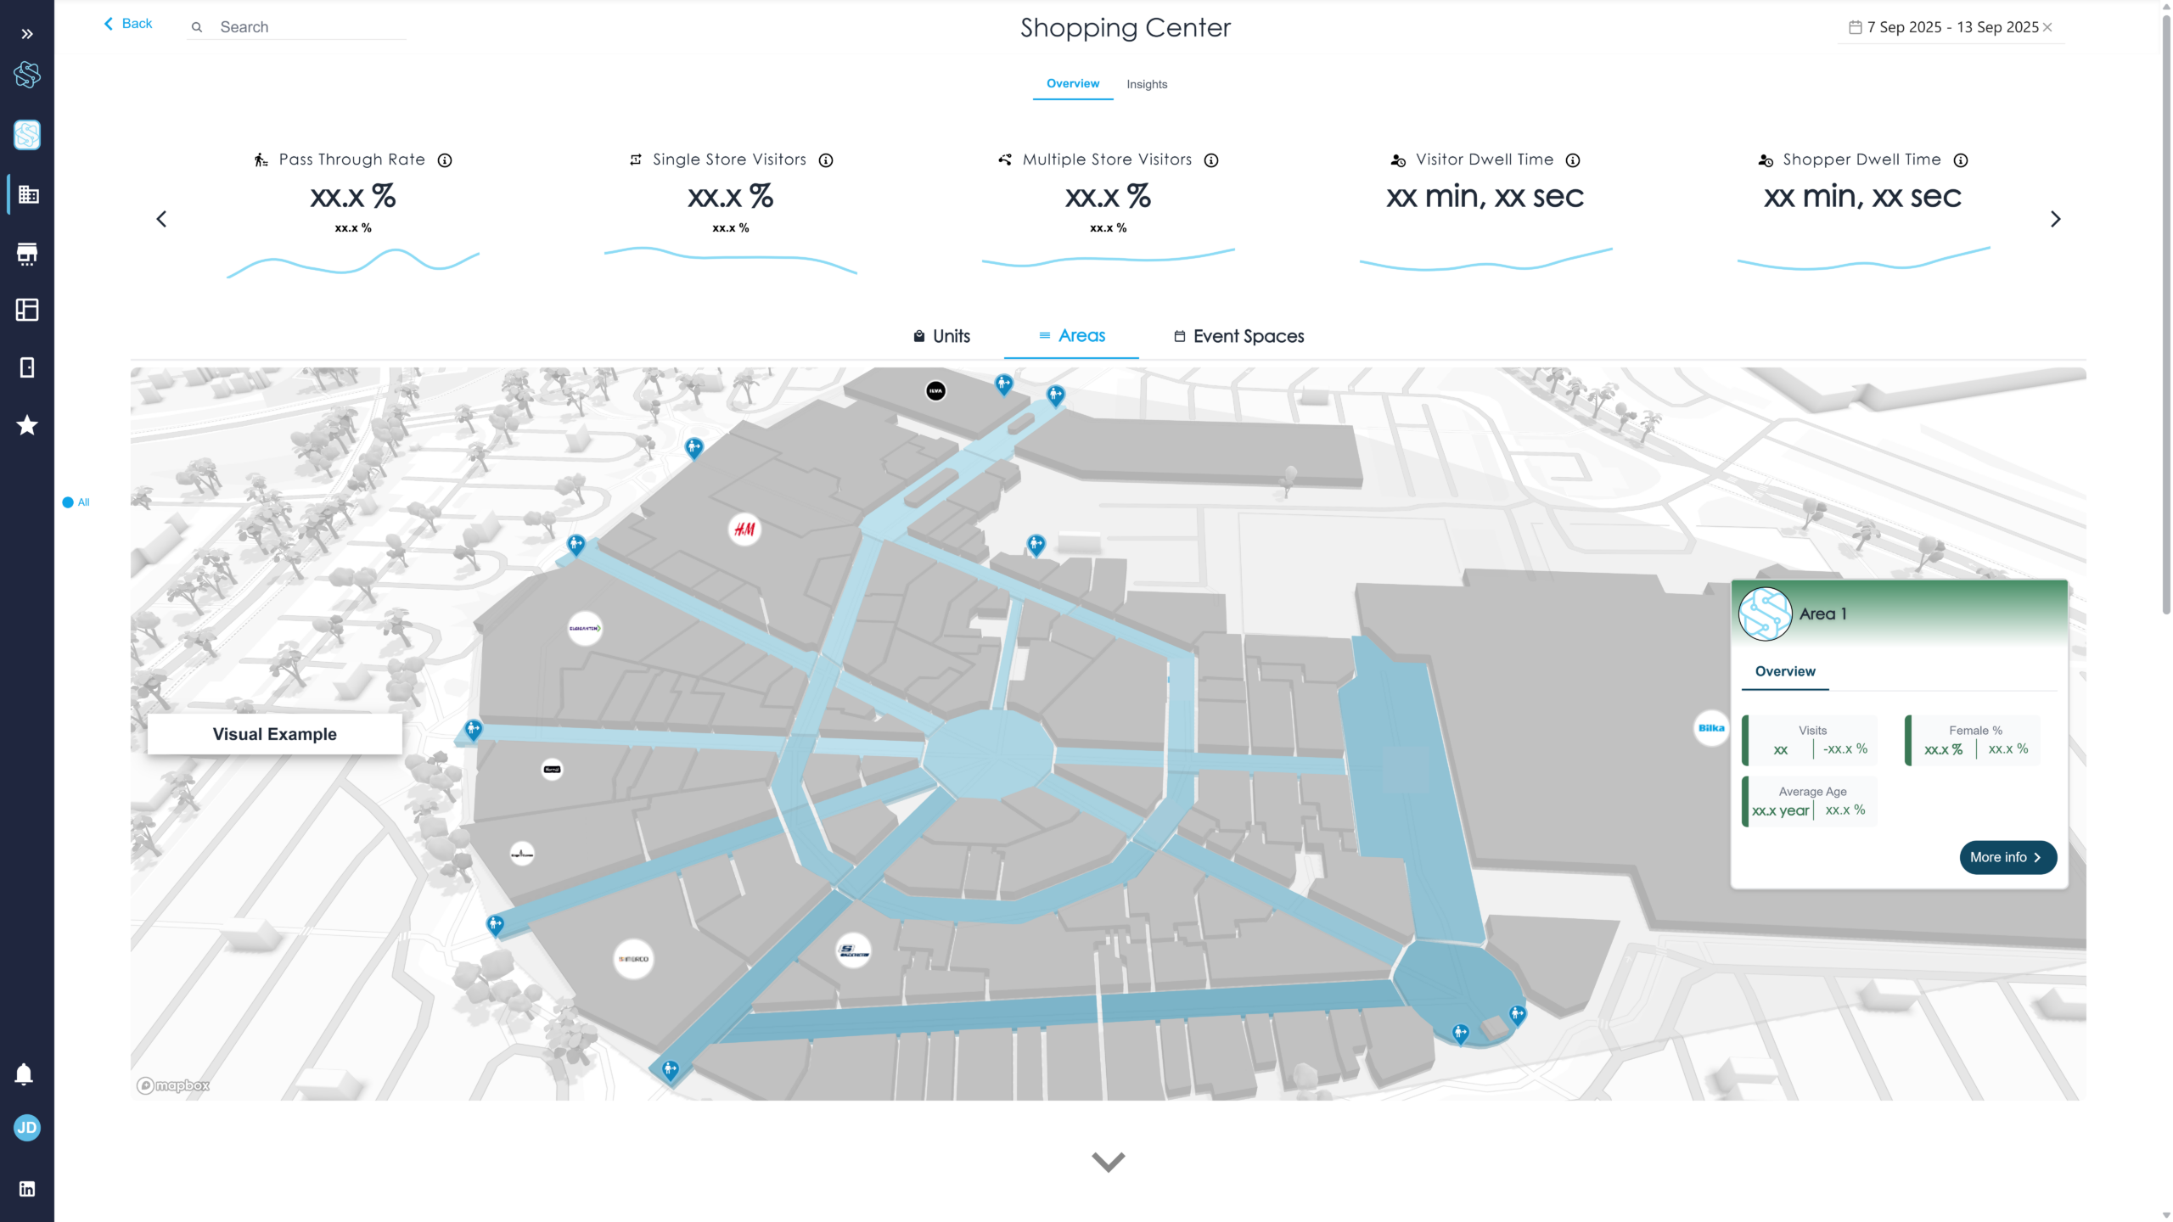The width and height of the screenshot is (2173, 1222).
Task: Click More info on Area 1 card
Action: 2007,857
